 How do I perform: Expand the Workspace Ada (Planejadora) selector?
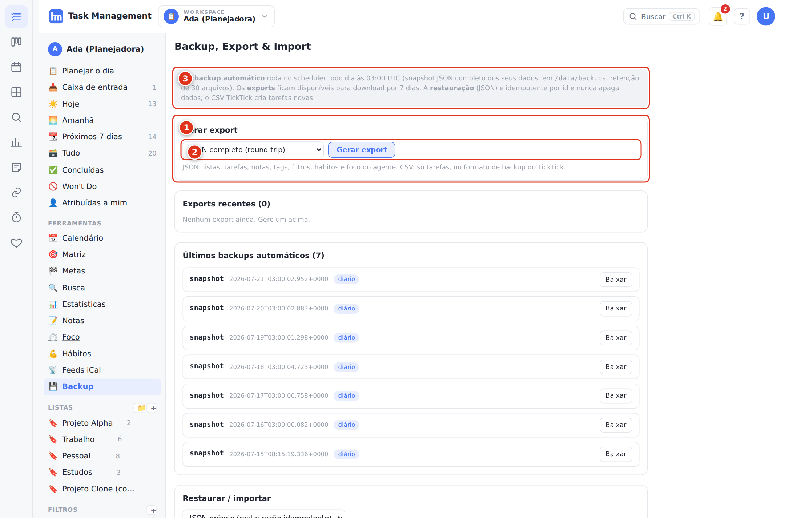click(216, 16)
